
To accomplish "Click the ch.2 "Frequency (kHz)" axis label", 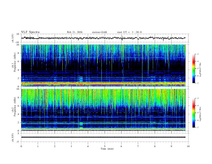I will 15,106.
